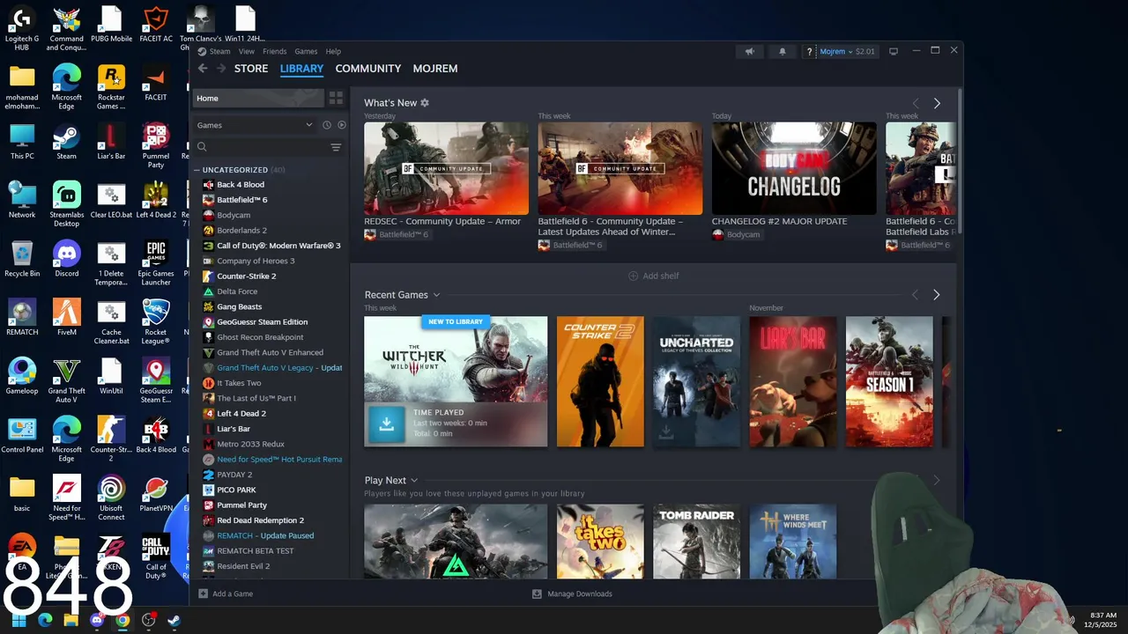Open CHANGELOG #2 MAJOR UPDATE news
Viewport: 1128px width, 634px height.
[794, 167]
